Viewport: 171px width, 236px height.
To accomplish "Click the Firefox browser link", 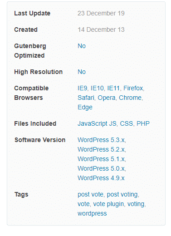I will point(133,88).
